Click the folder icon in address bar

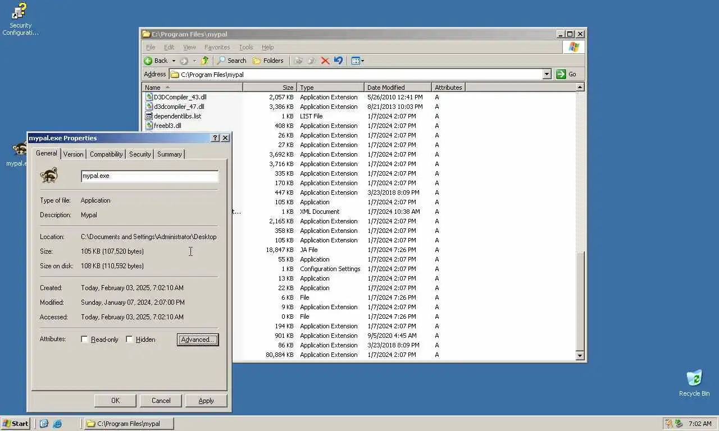click(x=175, y=74)
